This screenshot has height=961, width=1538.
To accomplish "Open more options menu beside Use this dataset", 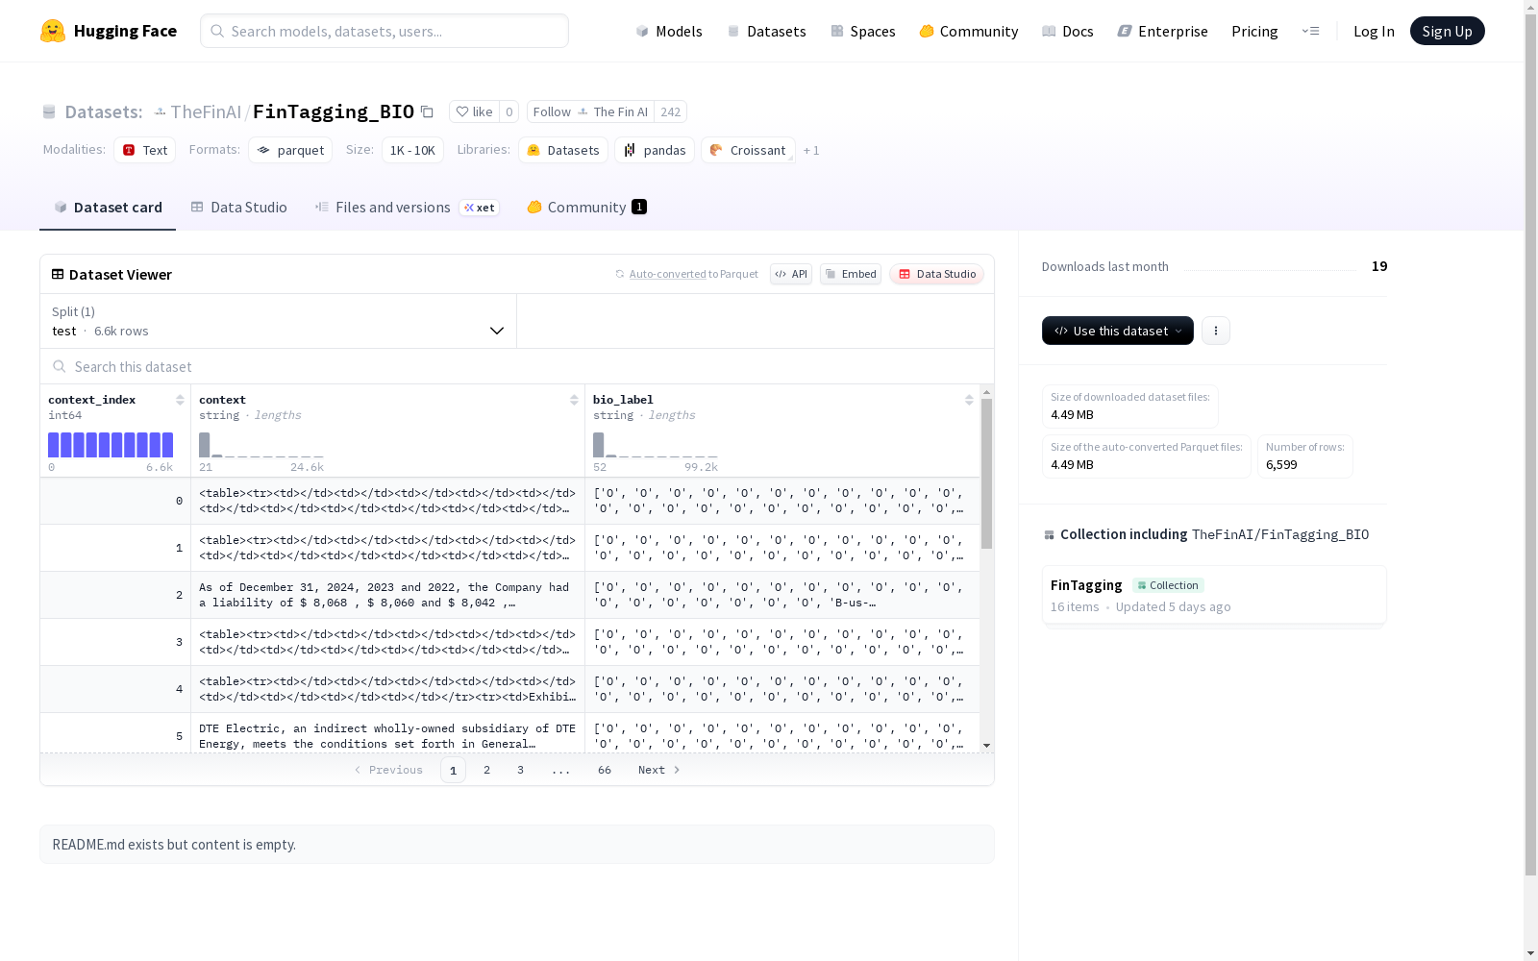I will click(x=1216, y=331).
